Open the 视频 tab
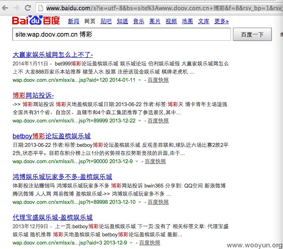283x249 pixels. [171, 21]
